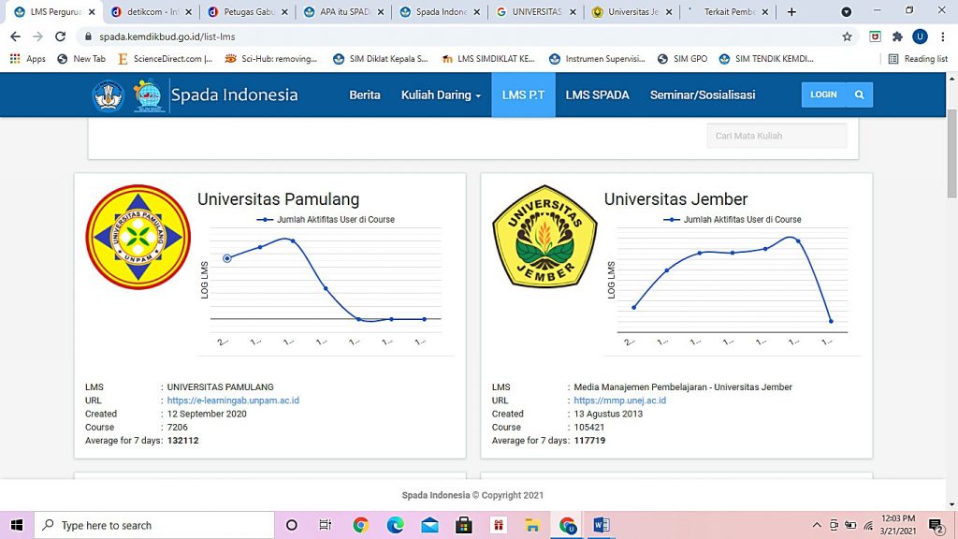Click the Universitas Pamulang logo

[x=138, y=237]
